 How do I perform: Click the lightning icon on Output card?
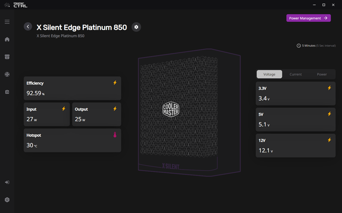115,109
